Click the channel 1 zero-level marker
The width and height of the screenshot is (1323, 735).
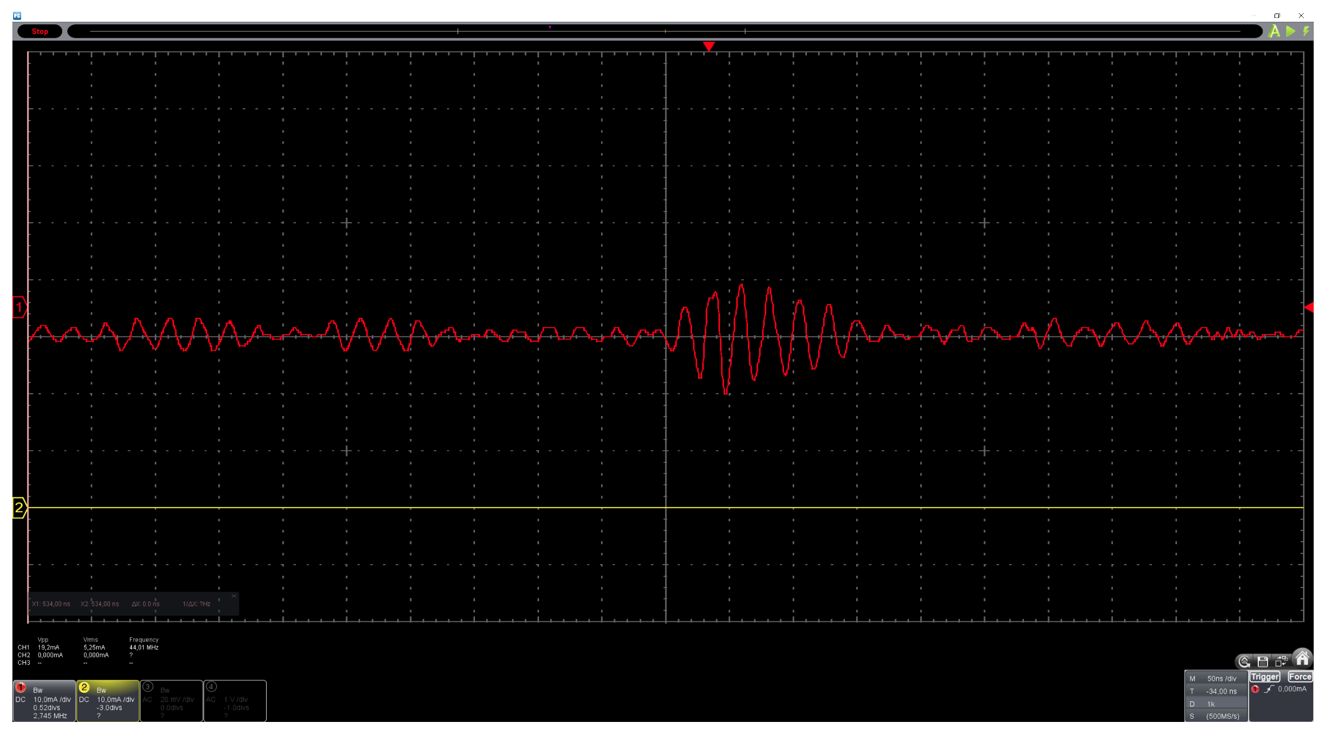(x=19, y=307)
